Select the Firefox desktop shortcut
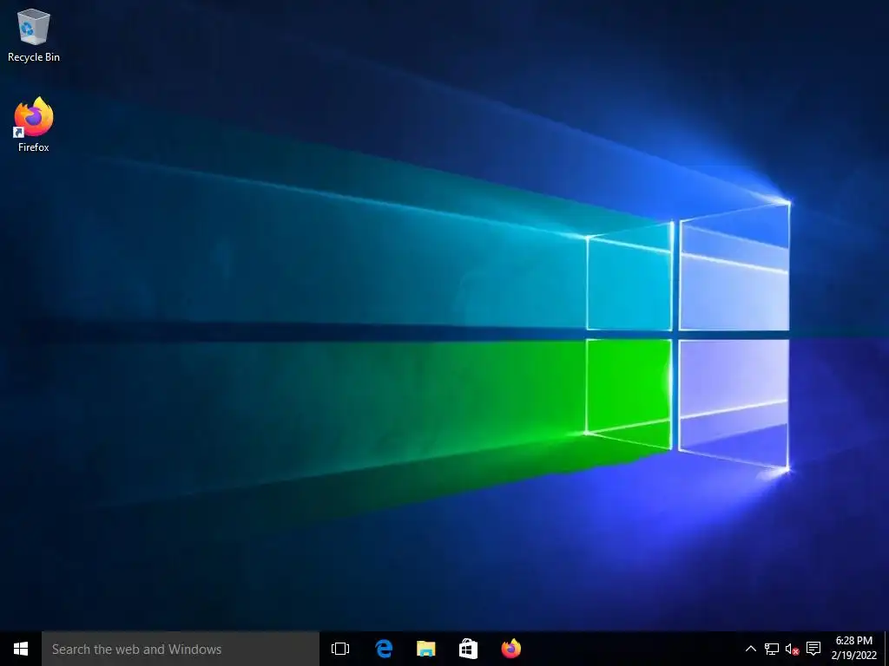The width and height of the screenshot is (889, 666). (x=34, y=125)
